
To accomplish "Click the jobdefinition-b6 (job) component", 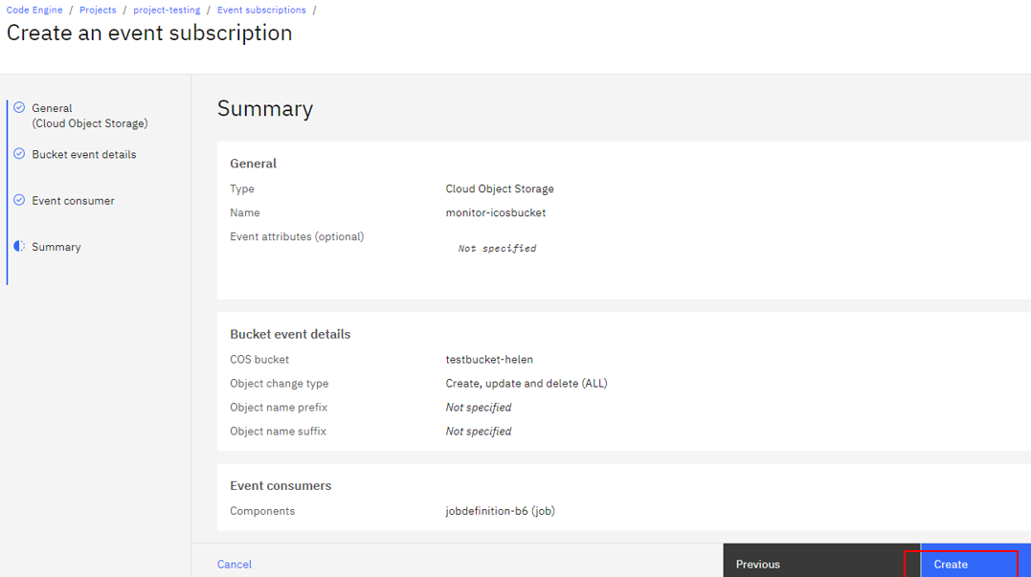I will click(x=500, y=511).
